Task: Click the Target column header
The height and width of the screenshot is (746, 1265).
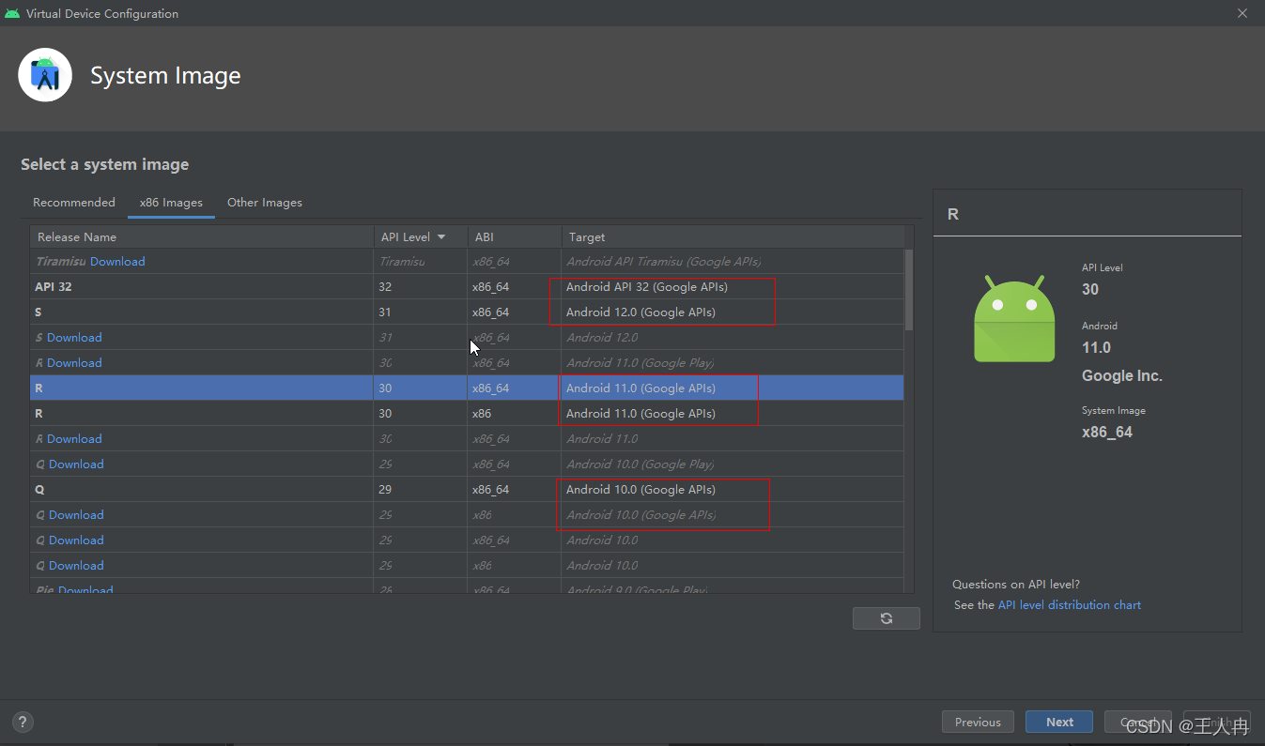Action: point(733,237)
